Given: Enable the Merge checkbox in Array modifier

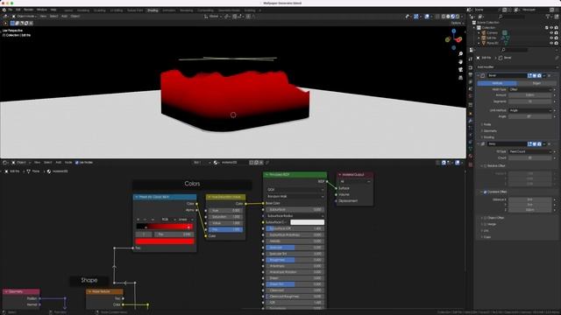Looking at the screenshot, I should click(x=486, y=224).
